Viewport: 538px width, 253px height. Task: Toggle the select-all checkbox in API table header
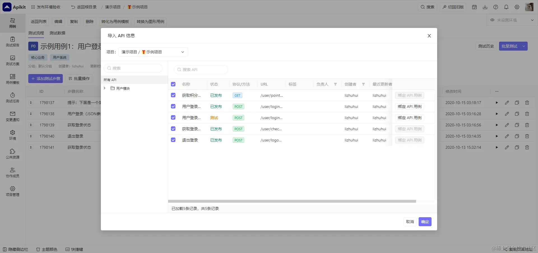click(173, 84)
